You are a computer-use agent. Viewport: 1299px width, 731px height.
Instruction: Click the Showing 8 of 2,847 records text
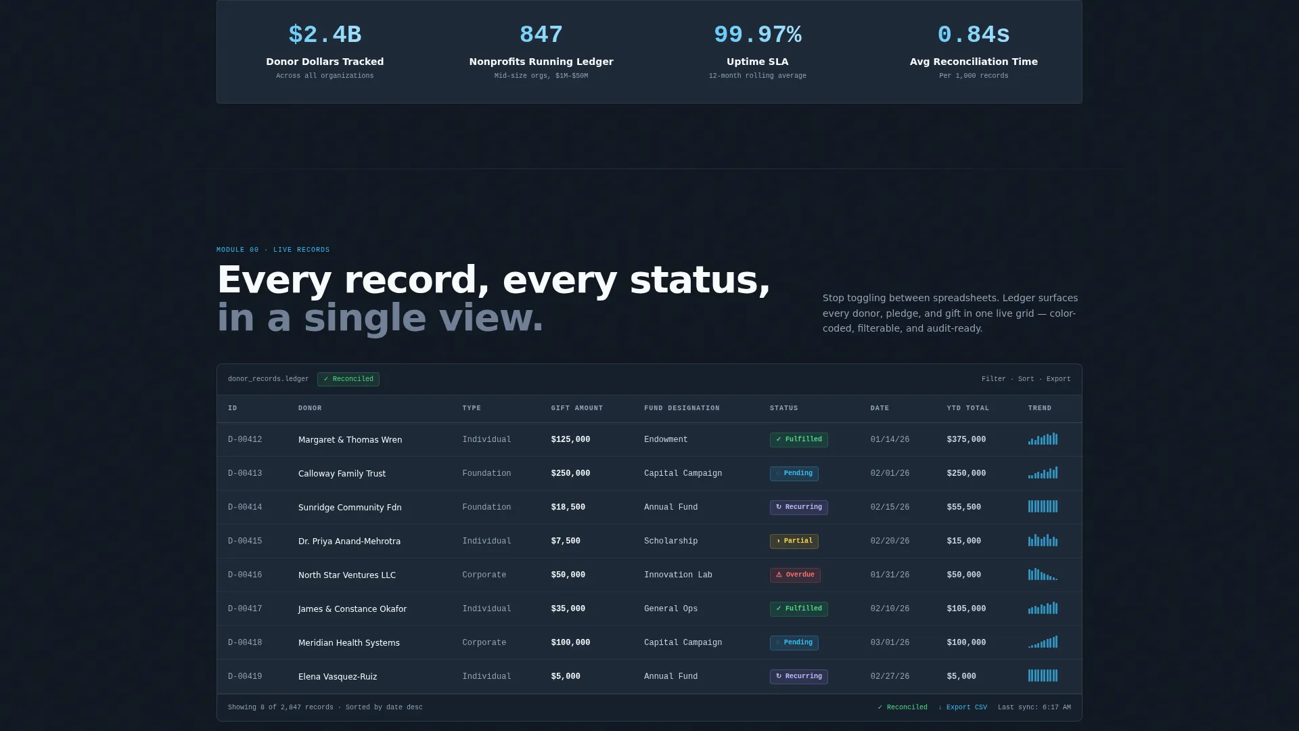point(281,707)
